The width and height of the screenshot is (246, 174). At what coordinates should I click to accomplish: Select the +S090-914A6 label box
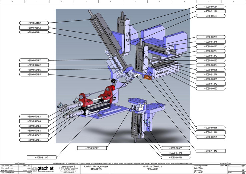(176, 153)
